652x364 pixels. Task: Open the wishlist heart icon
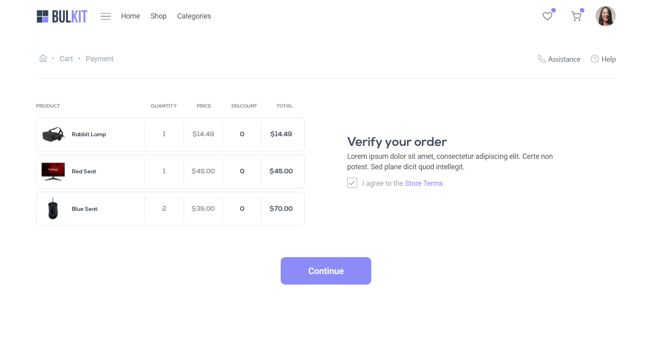pyautogui.click(x=547, y=16)
